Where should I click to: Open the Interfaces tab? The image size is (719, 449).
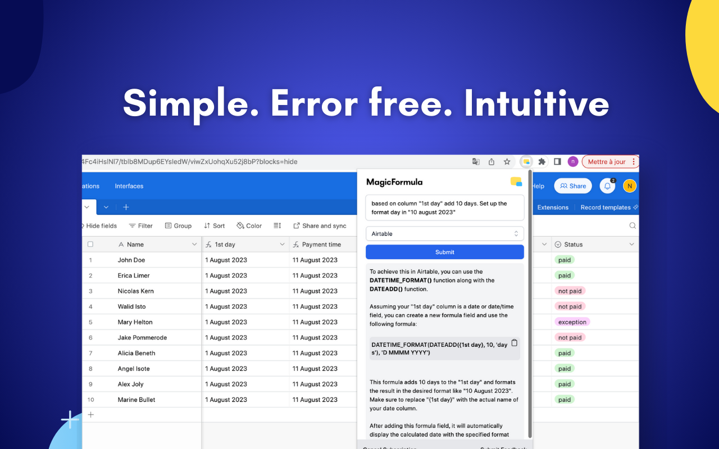pos(129,186)
